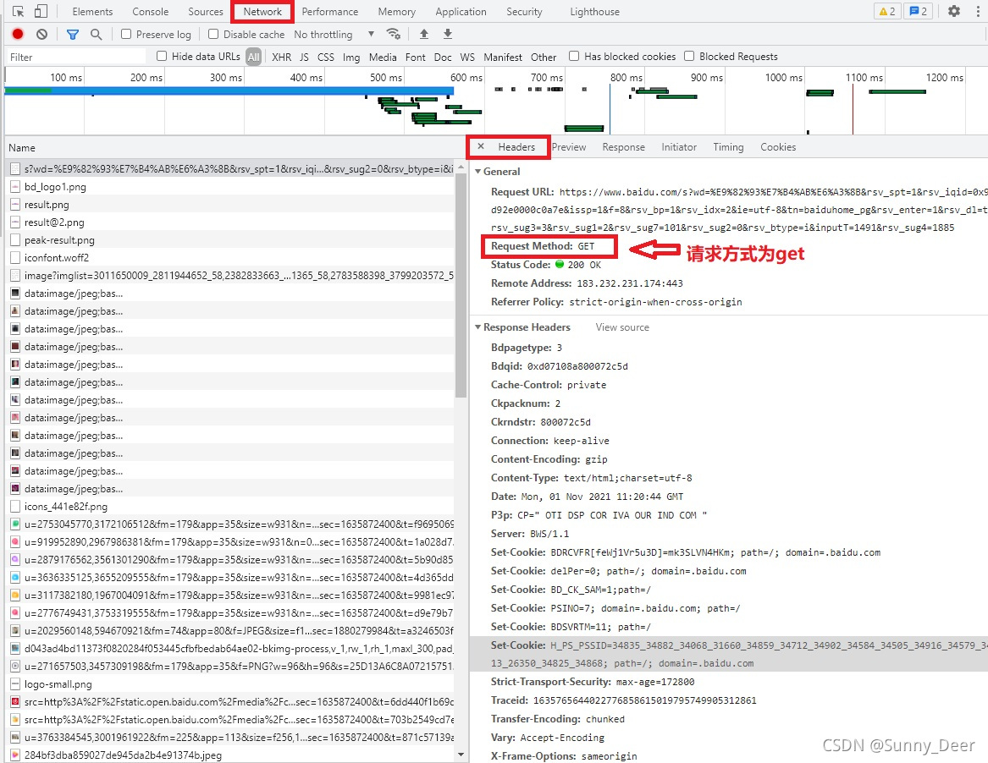
Task: Filter requests by CSS
Action: (326, 57)
